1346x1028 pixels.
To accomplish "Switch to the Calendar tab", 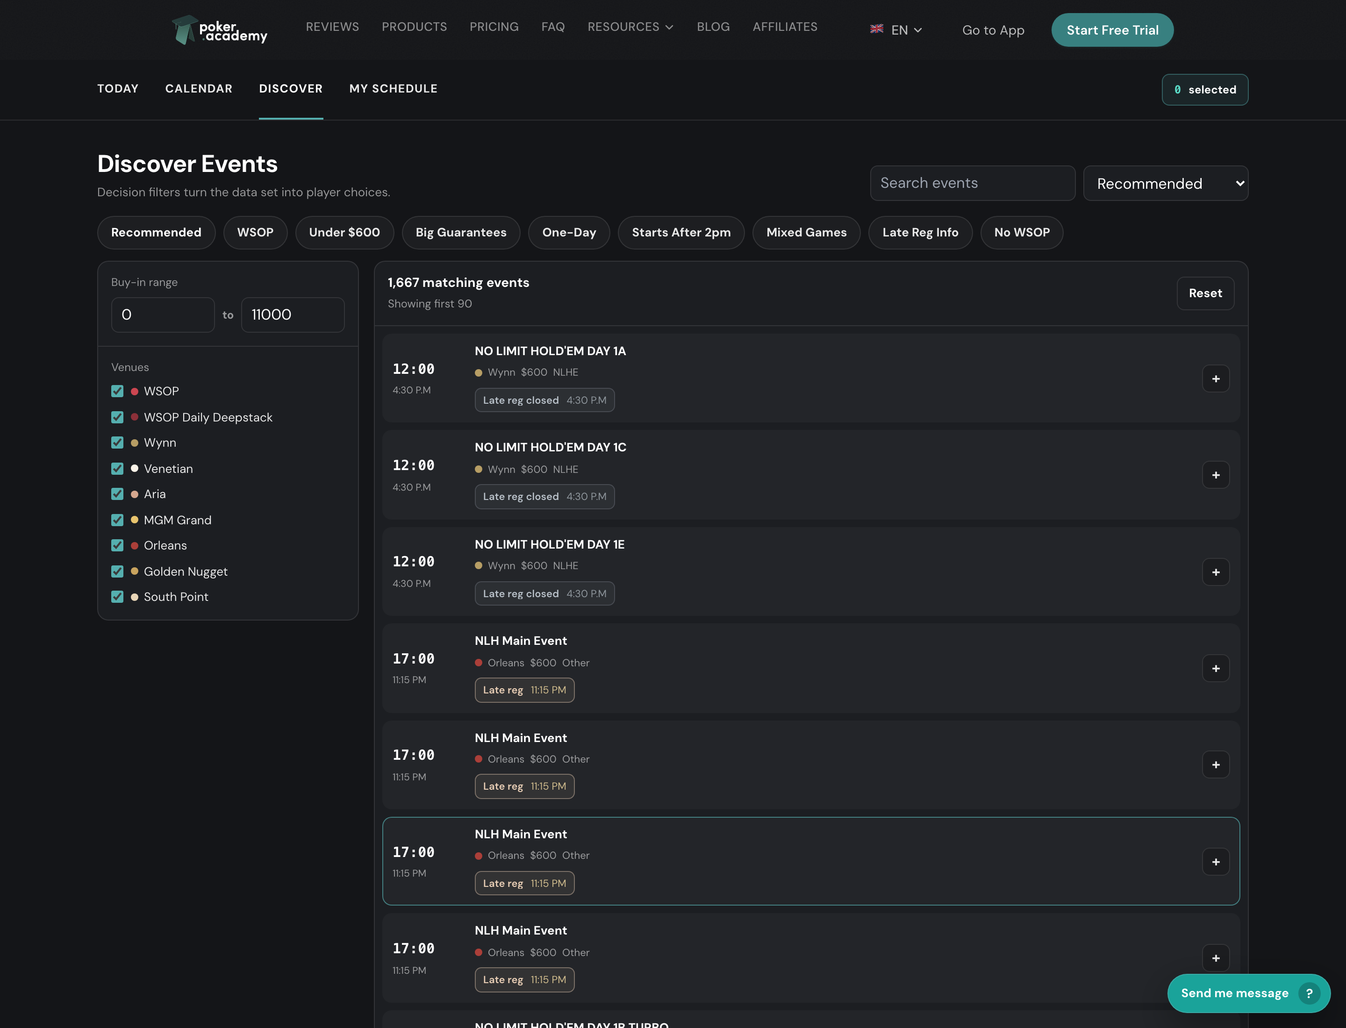I will click(x=199, y=89).
